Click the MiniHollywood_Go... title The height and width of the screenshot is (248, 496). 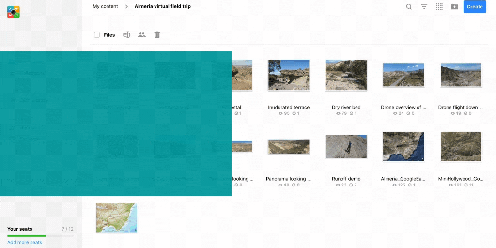tap(461, 179)
